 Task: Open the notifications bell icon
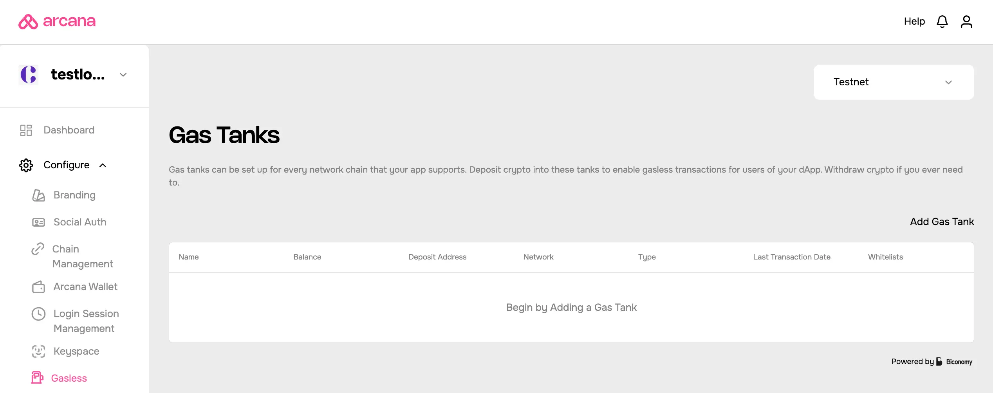(942, 22)
